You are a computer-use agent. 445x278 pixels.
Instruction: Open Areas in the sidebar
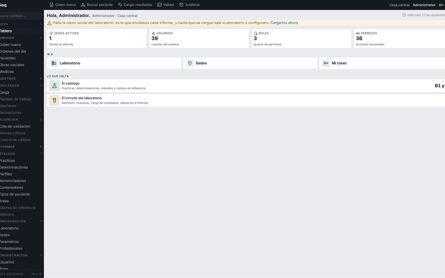[21, 201]
